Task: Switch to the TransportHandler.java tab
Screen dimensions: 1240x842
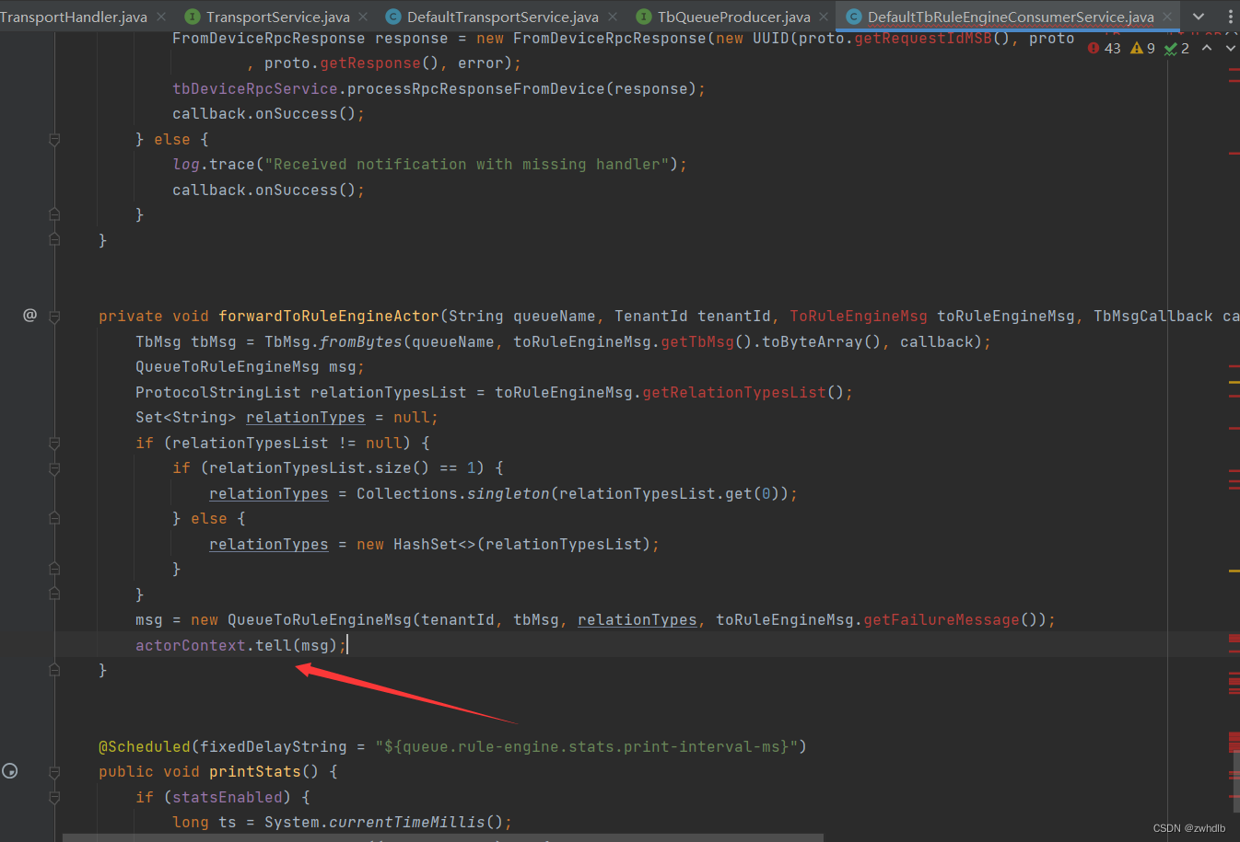Action: 73,17
